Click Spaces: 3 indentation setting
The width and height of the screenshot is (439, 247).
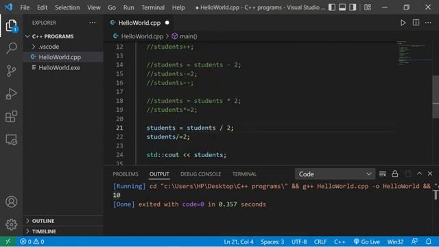[272, 242]
